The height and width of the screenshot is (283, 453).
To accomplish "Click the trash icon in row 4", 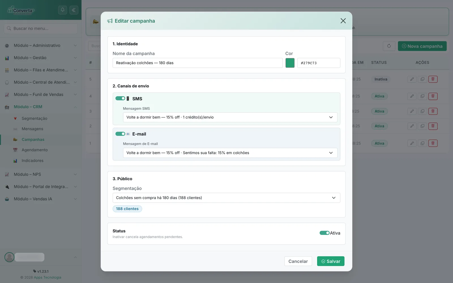I will (433, 96).
